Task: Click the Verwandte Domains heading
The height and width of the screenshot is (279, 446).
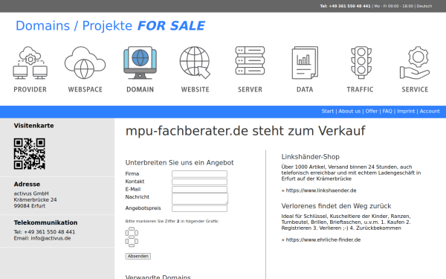Action: 158,277
